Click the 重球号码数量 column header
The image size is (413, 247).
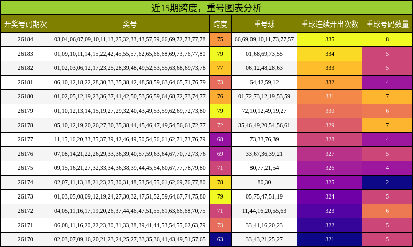click(387, 23)
